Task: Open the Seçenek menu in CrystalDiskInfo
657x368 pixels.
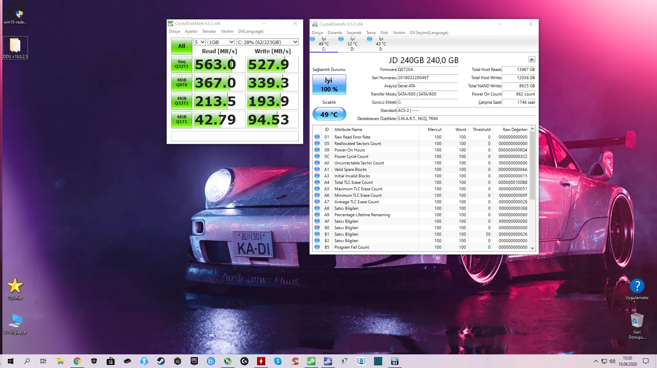Action: (x=354, y=33)
